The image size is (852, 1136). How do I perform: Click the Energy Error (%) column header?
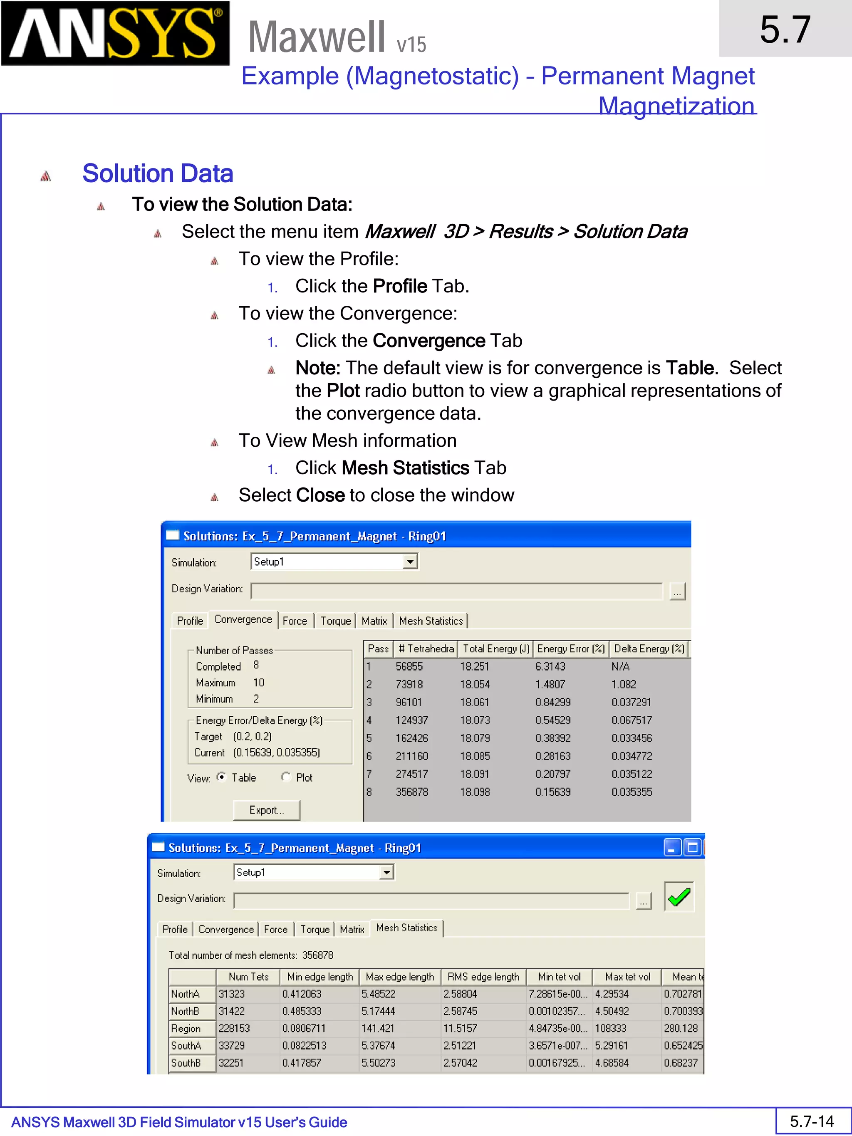pos(571,648)
